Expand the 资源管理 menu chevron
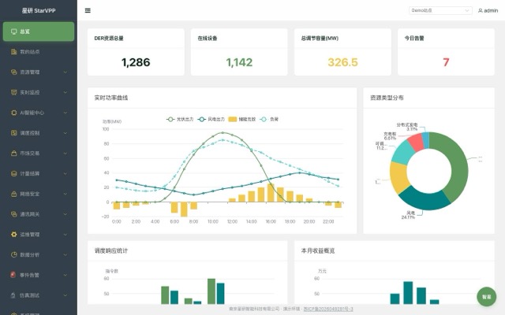Screen dimensions: 505x315 coord(65,72)
